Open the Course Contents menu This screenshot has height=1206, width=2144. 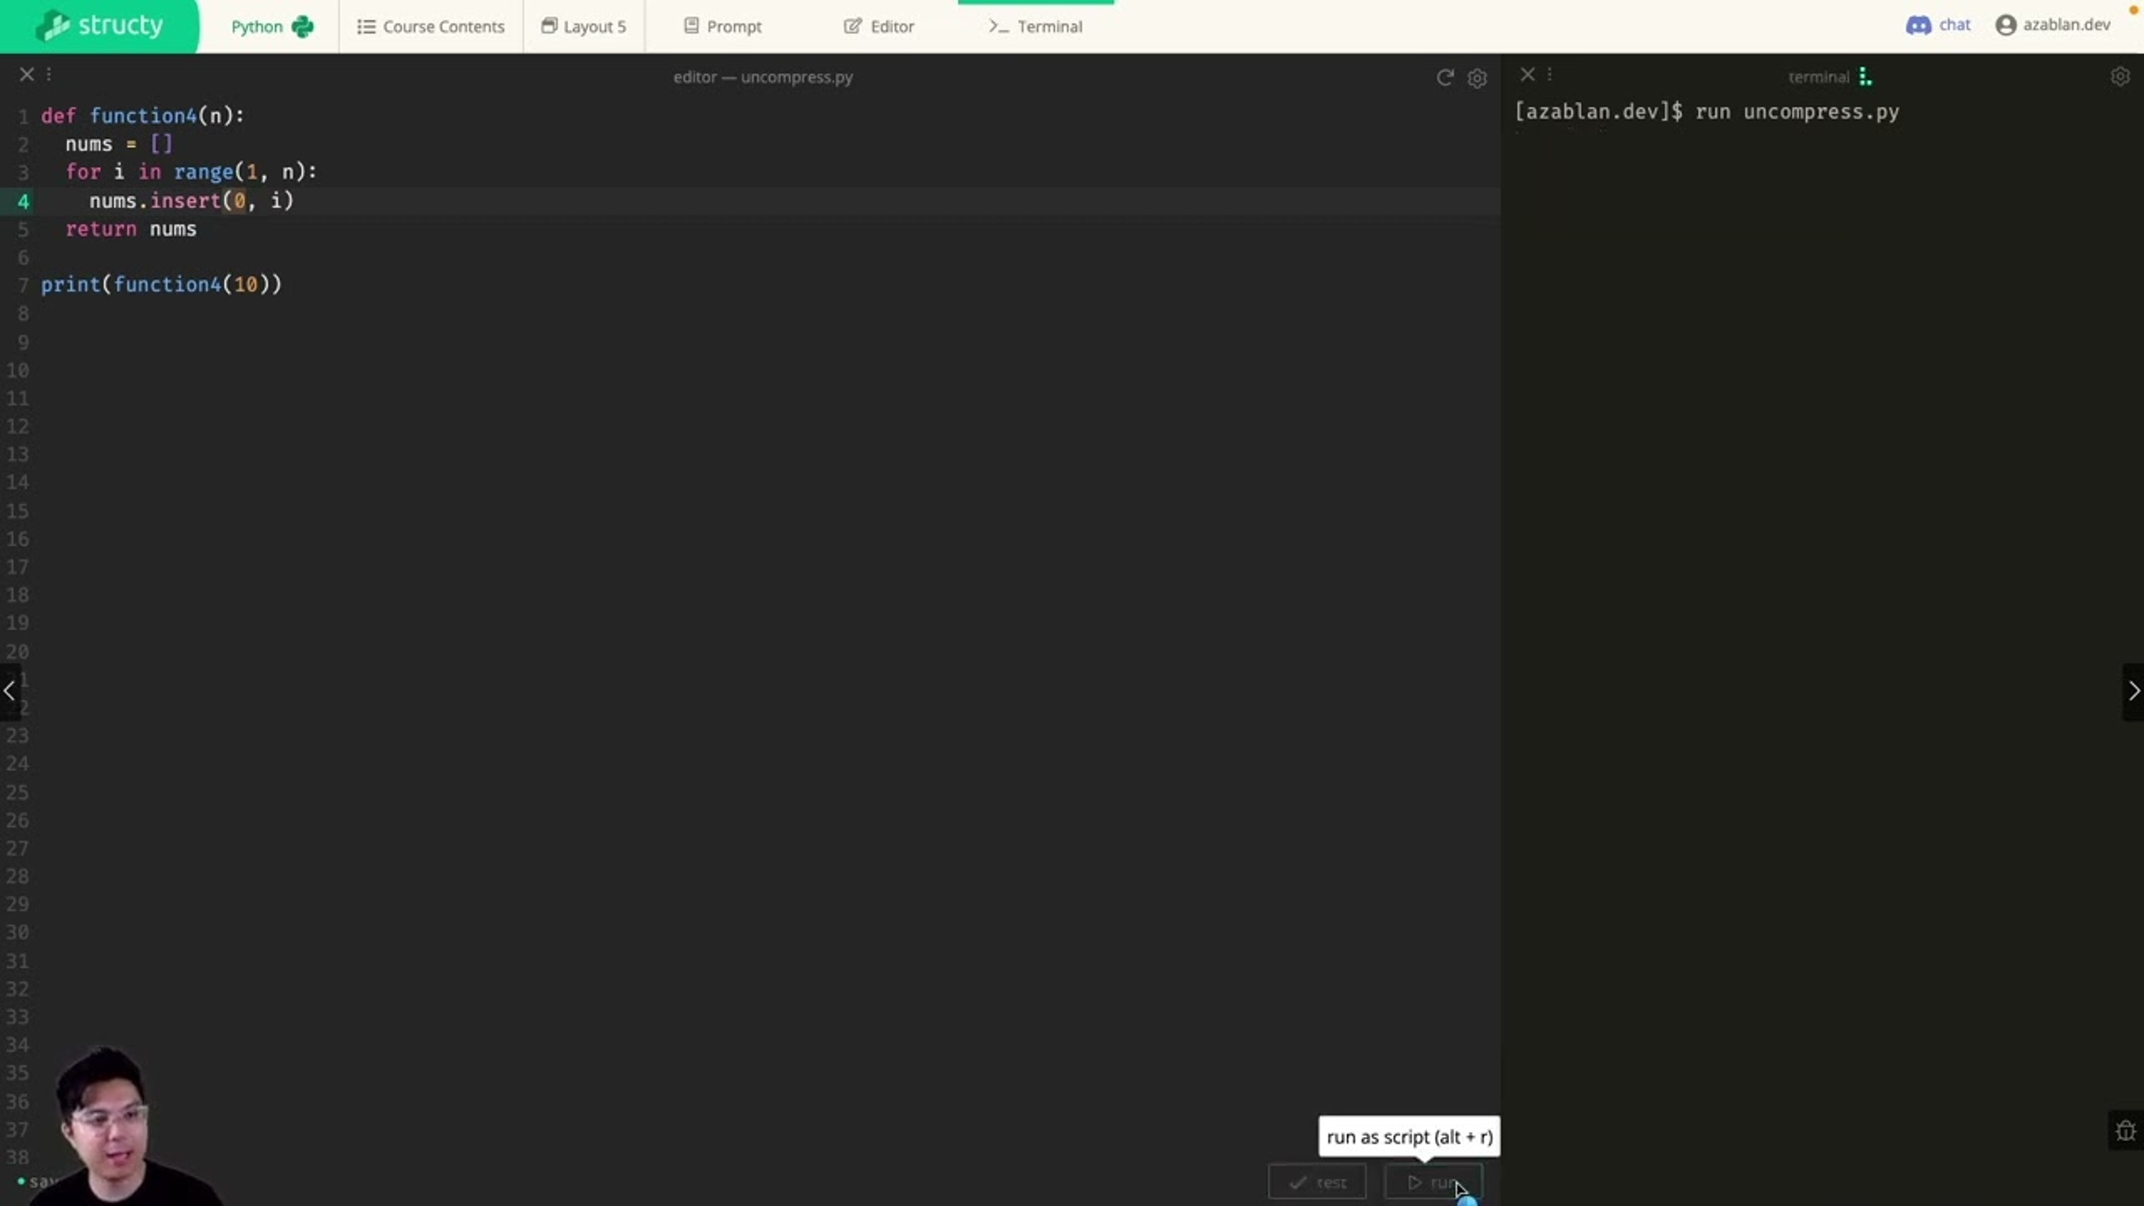(430, 27)
